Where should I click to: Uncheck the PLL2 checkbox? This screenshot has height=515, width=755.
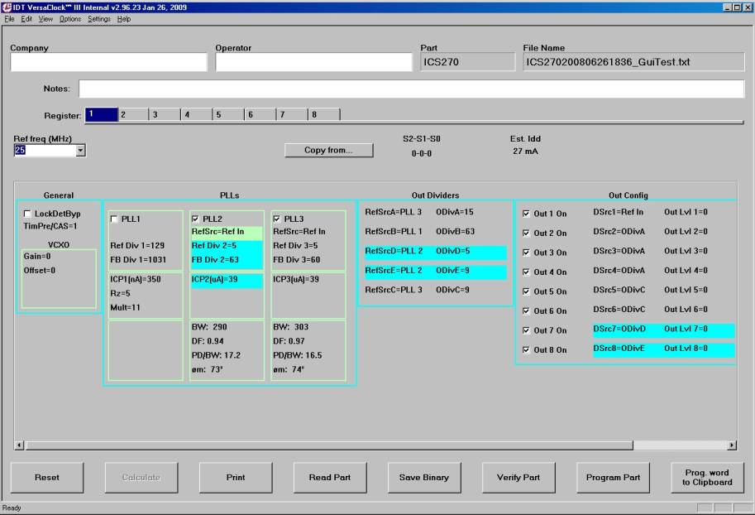point(195,219)
